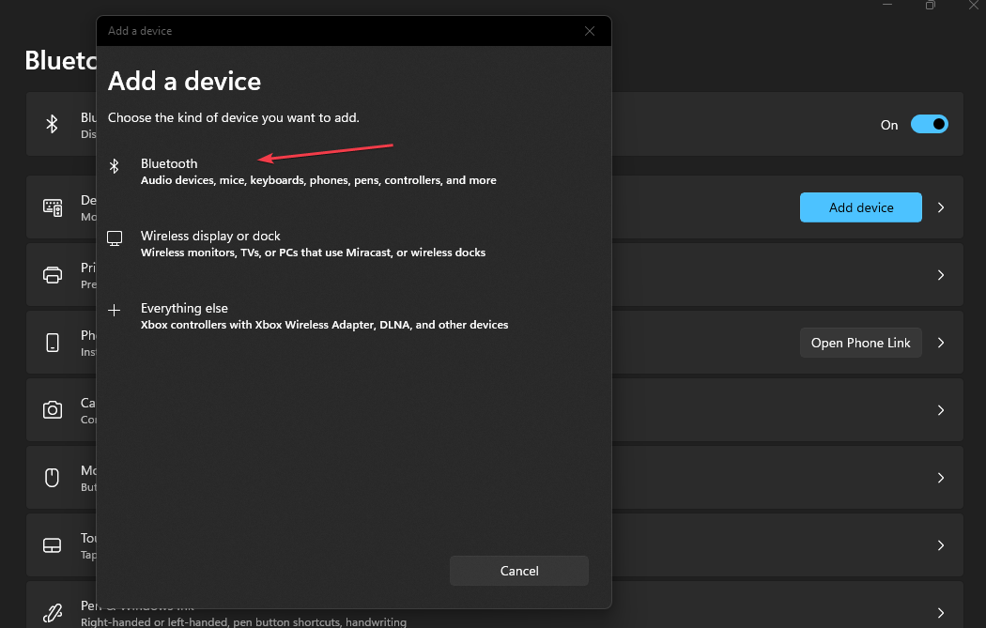Open the Mouse row chevron
Viewport: 986px width, 628px height.
tap(941, 478)
